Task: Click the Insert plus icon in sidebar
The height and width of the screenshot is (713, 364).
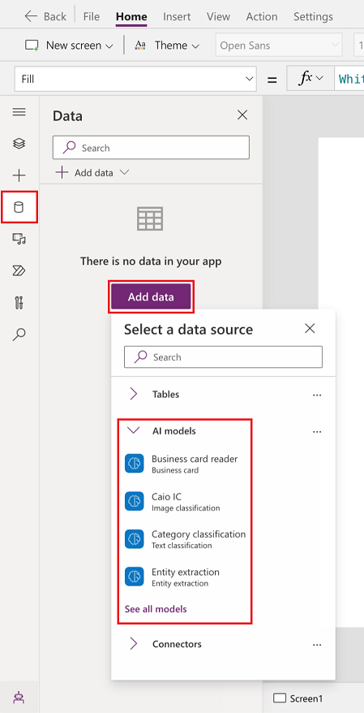Action: tap(19, 175)
